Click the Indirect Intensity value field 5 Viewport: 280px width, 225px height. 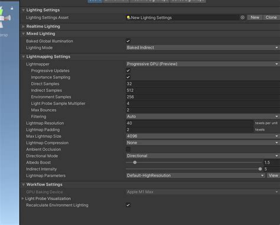[x=272, y=169]
